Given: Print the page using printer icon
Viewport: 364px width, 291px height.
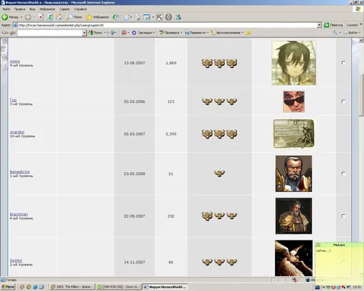Looking at the screenshot, I should [x=137, y=17].
